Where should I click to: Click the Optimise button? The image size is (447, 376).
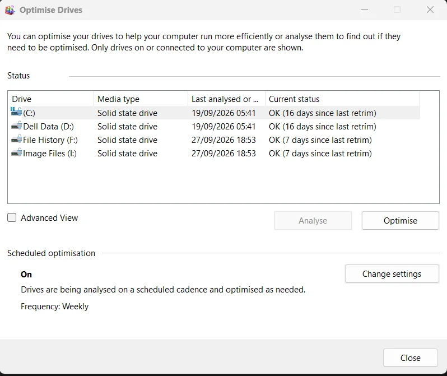coord(401,221)
